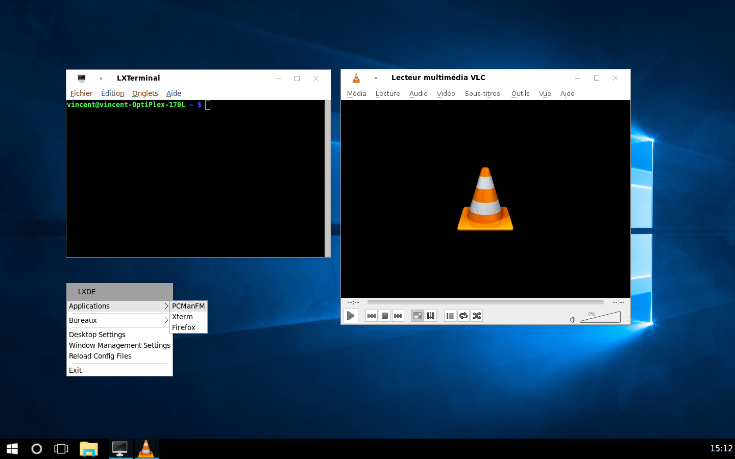The image size is (735, 459).
Task: Click the LXTerminal title bar icon
Action: [82, 78]
